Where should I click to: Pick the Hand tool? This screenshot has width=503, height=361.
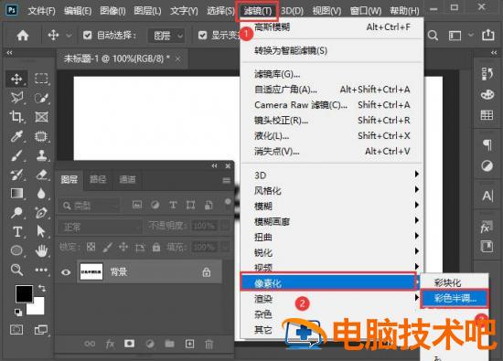pyautogui.click(x=41, y=250)
